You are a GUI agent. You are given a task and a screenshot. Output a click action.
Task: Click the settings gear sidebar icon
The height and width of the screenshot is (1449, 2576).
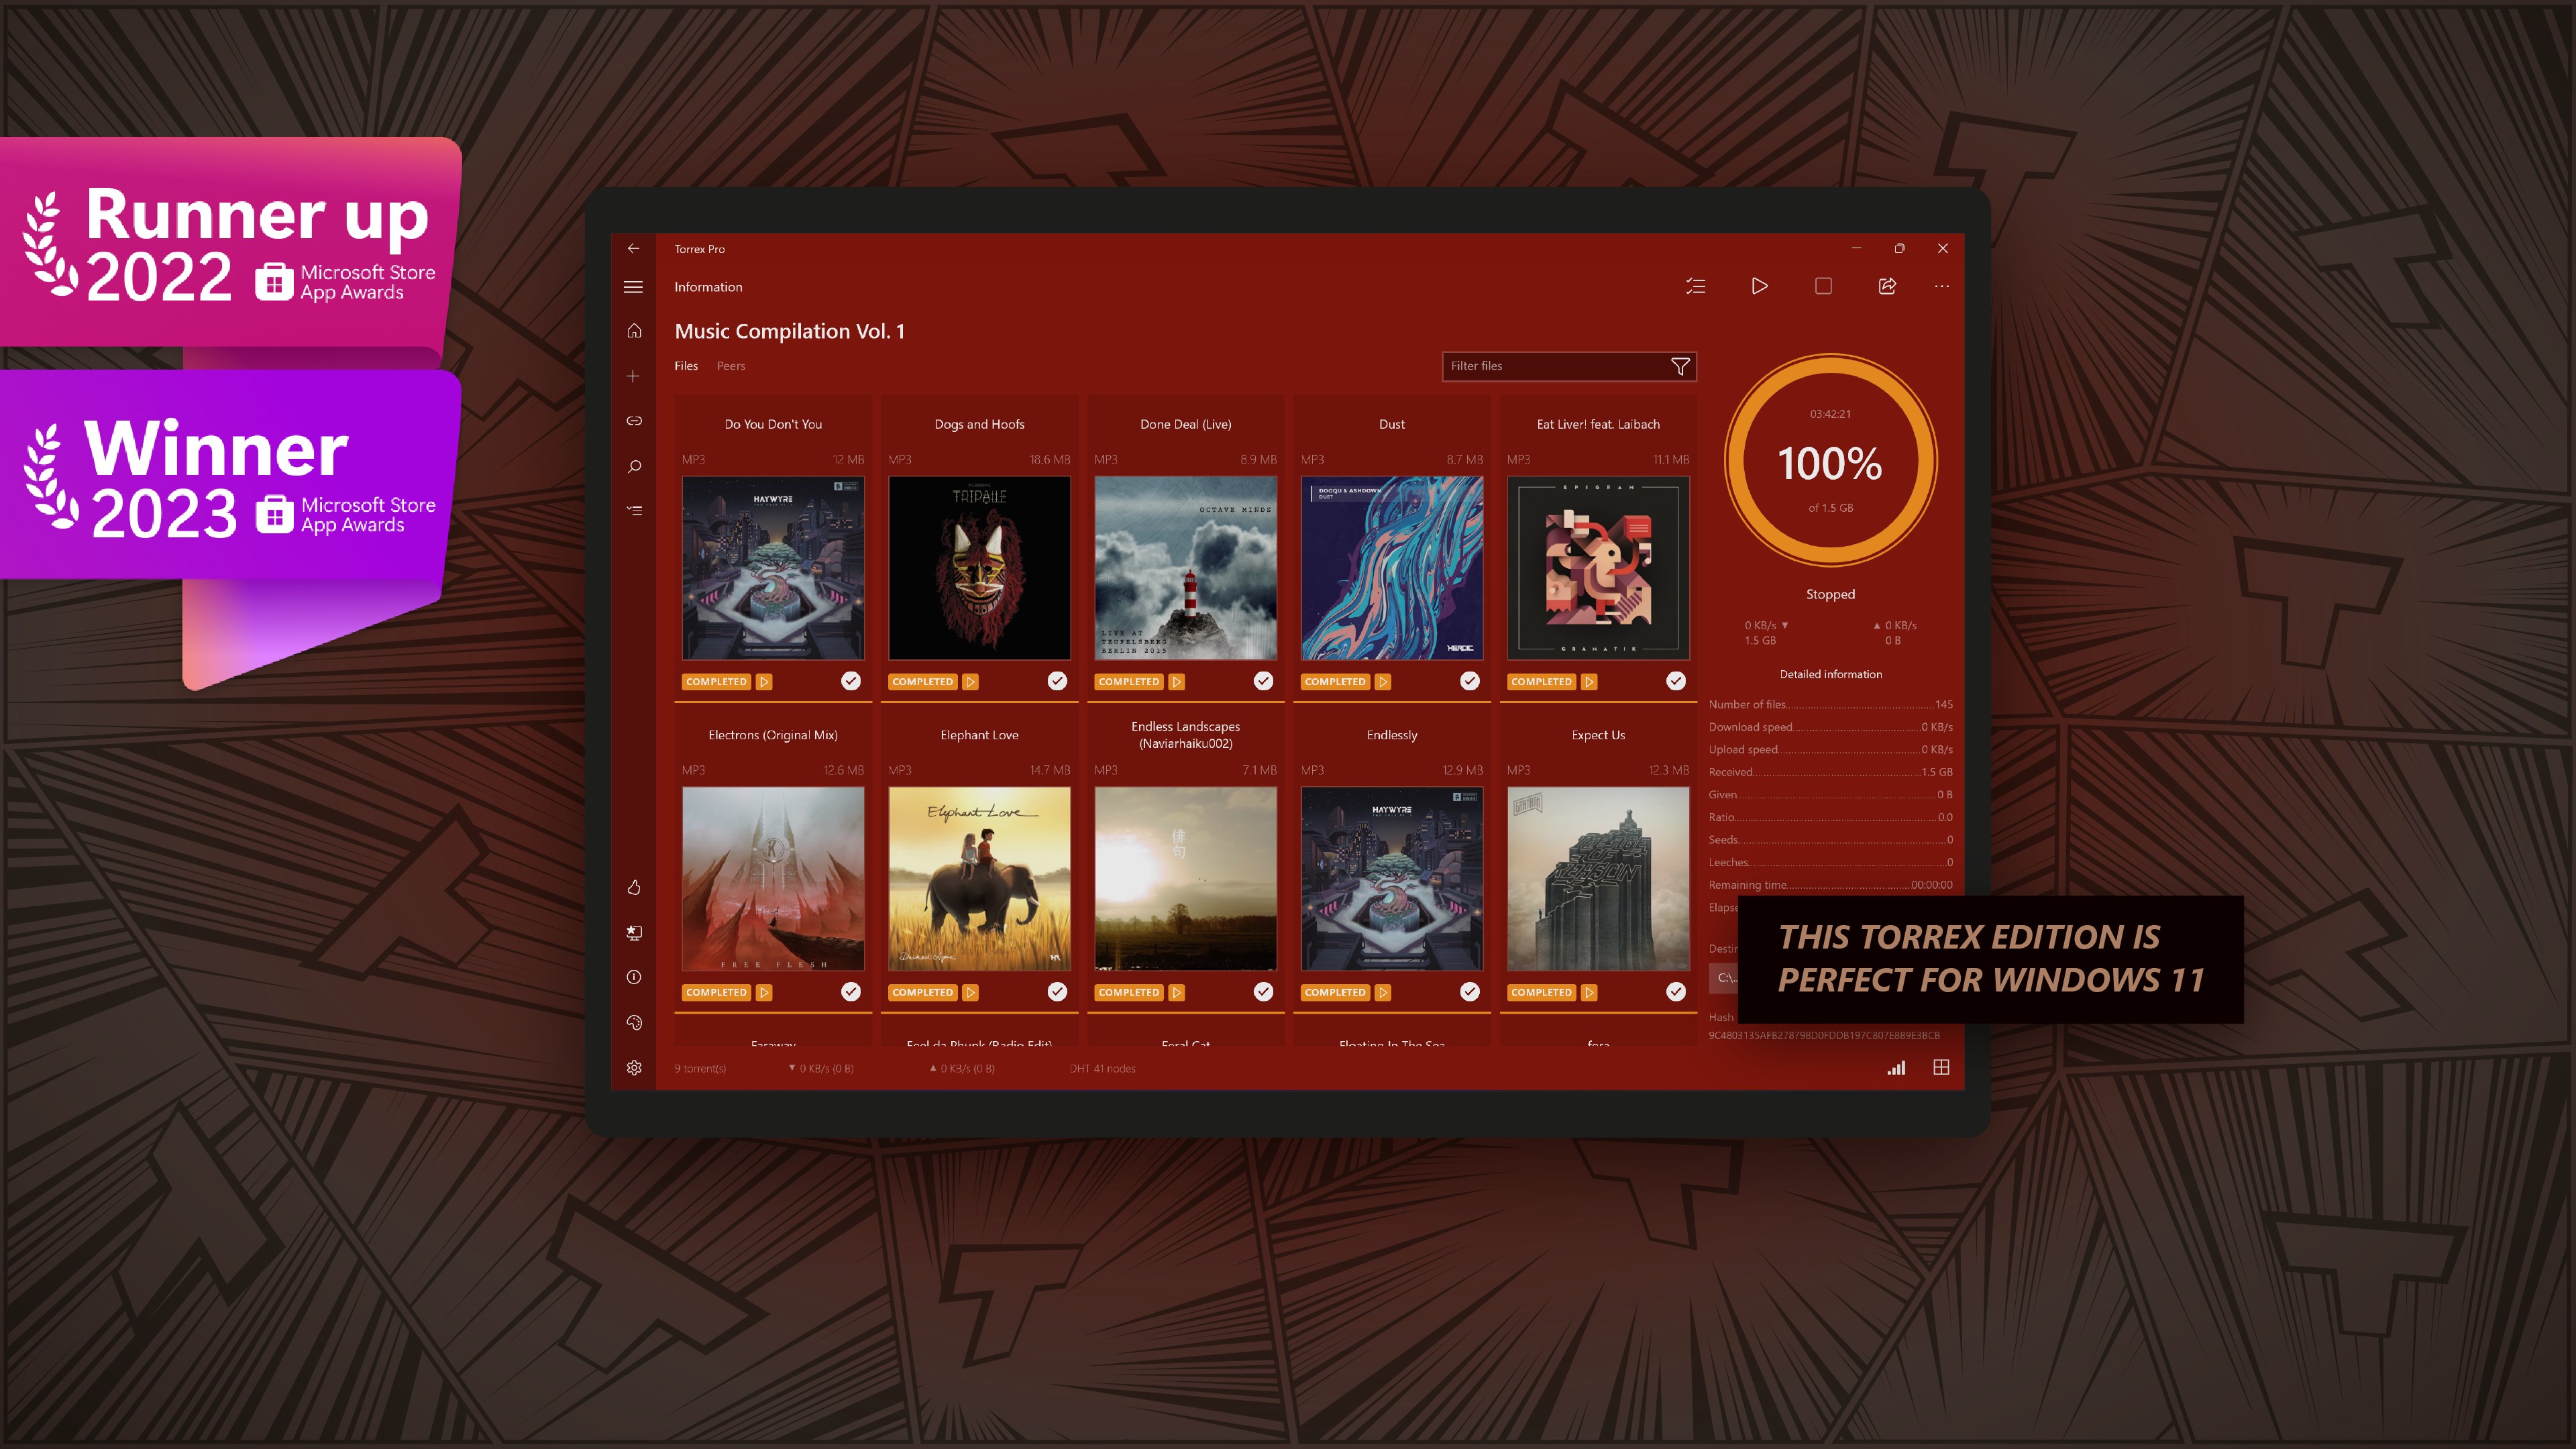click(x=633, y=1067)
